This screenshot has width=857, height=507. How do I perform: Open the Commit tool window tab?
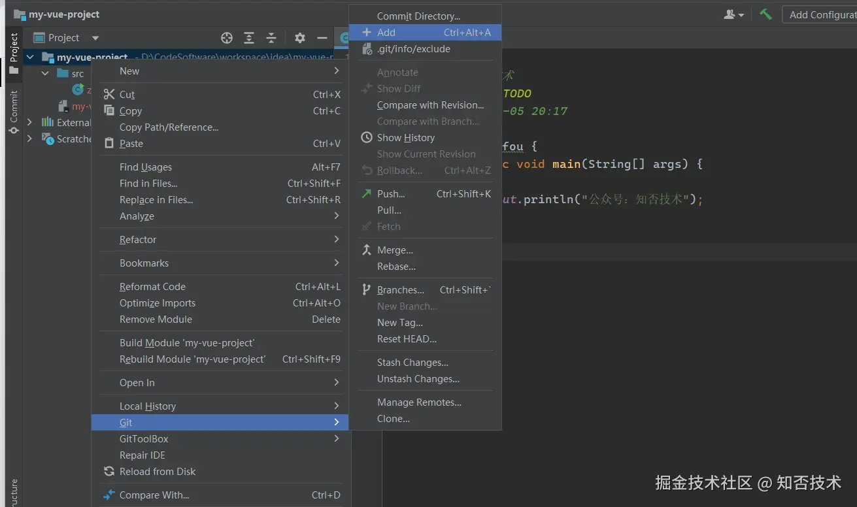point(14,112)
